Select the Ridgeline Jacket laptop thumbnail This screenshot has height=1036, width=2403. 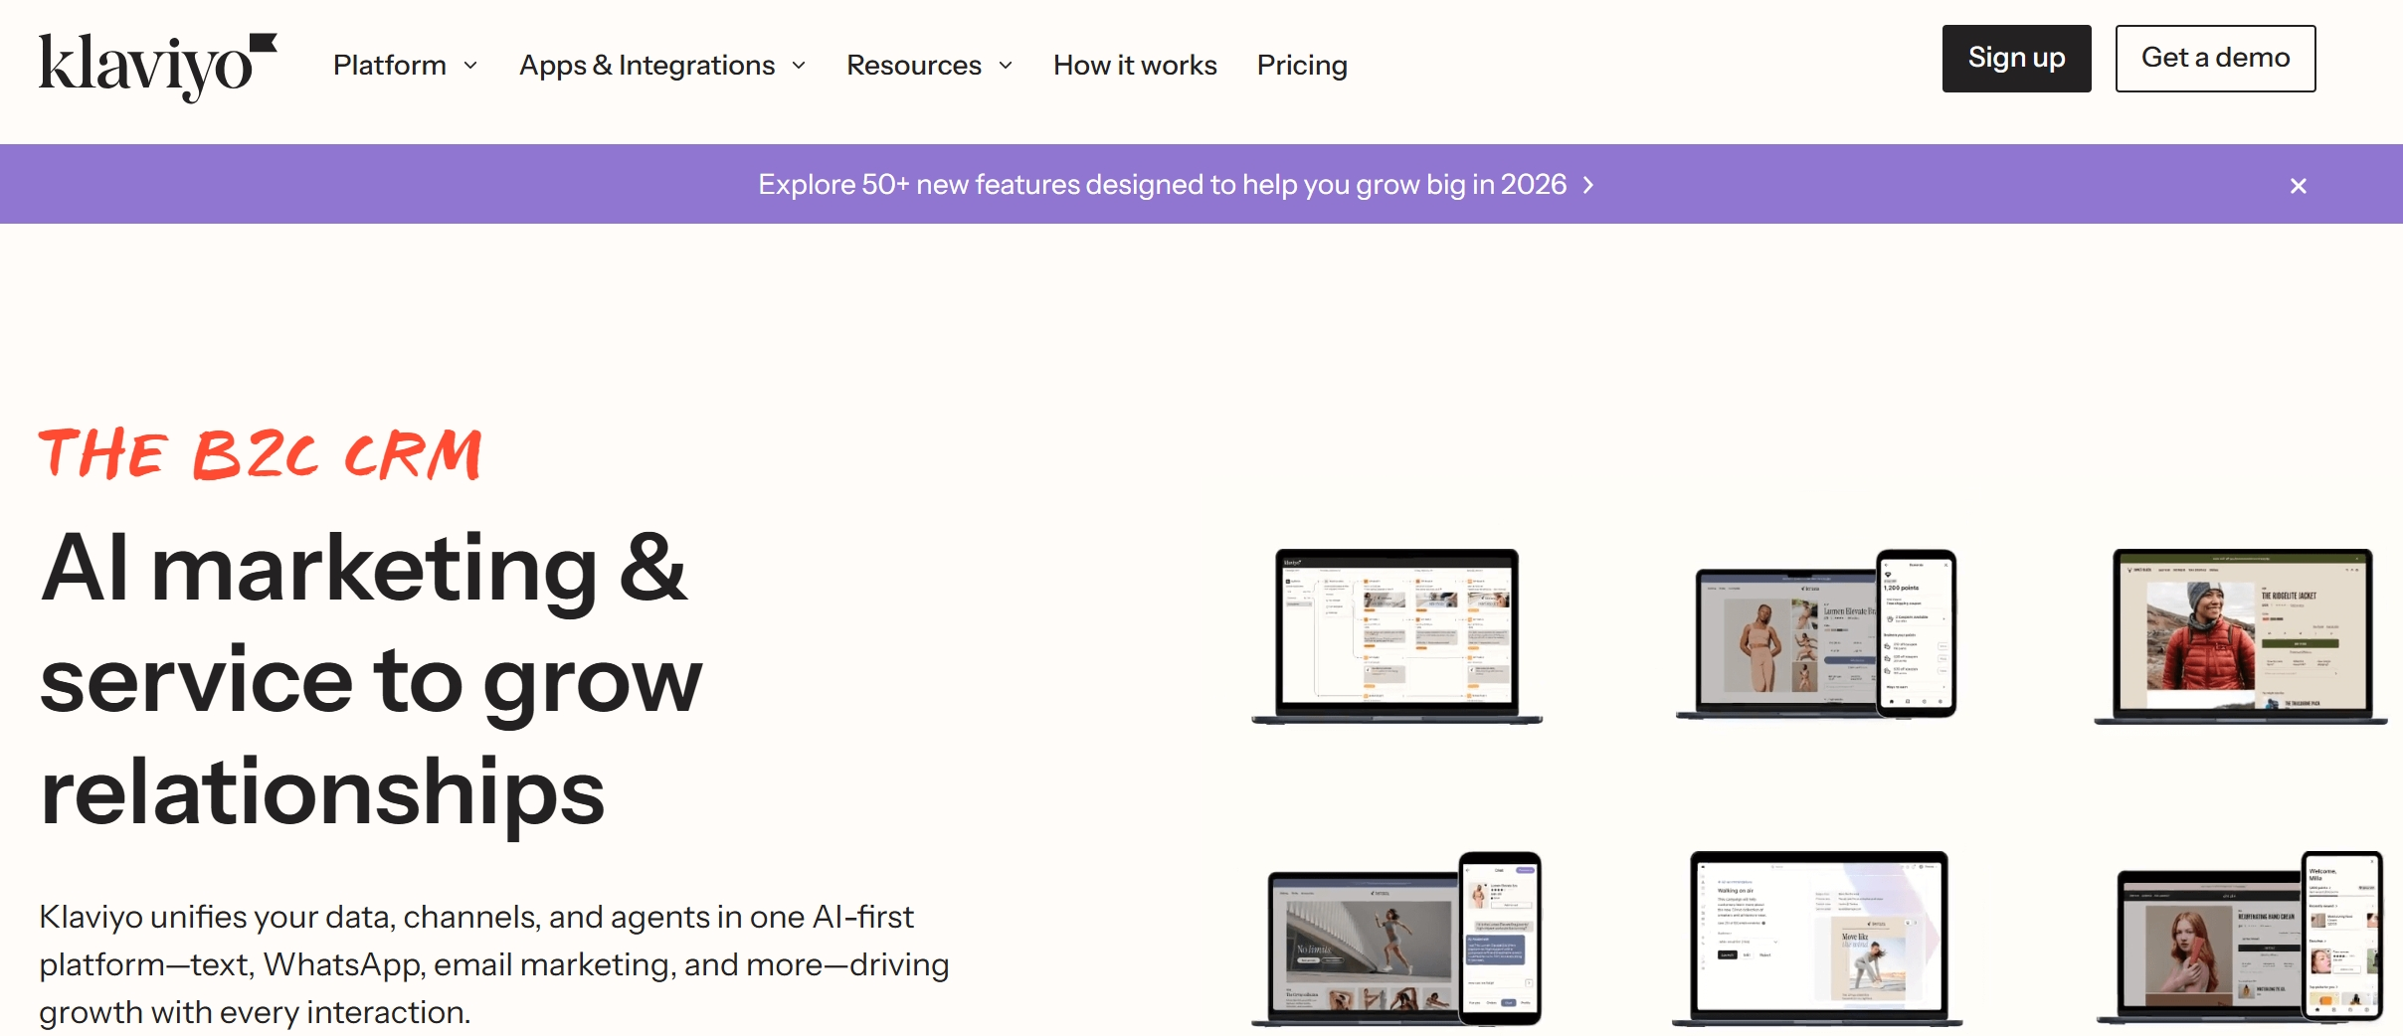point(2240,636)
